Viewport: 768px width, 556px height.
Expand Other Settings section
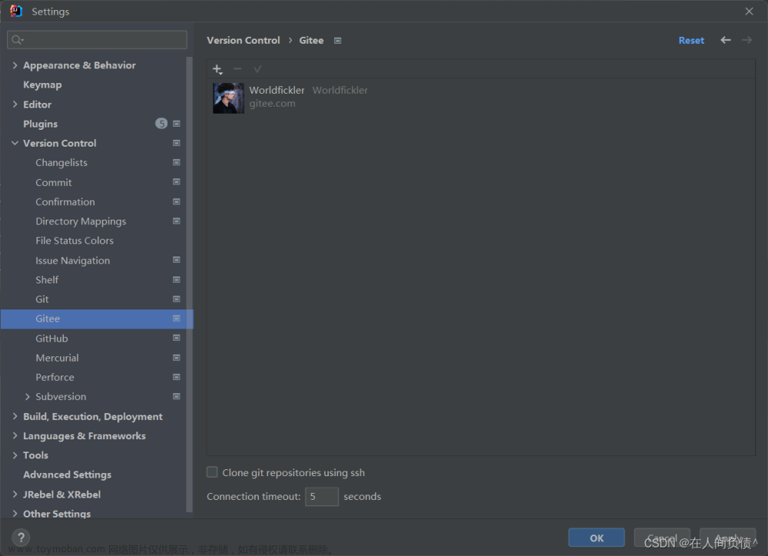[15, 514]
